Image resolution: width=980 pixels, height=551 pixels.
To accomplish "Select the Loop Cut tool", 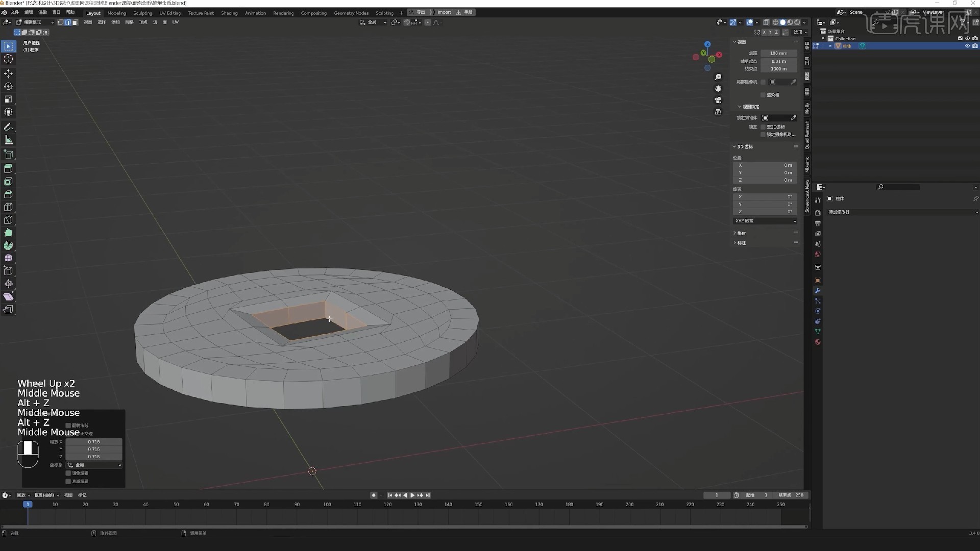I will click(8, 207).
